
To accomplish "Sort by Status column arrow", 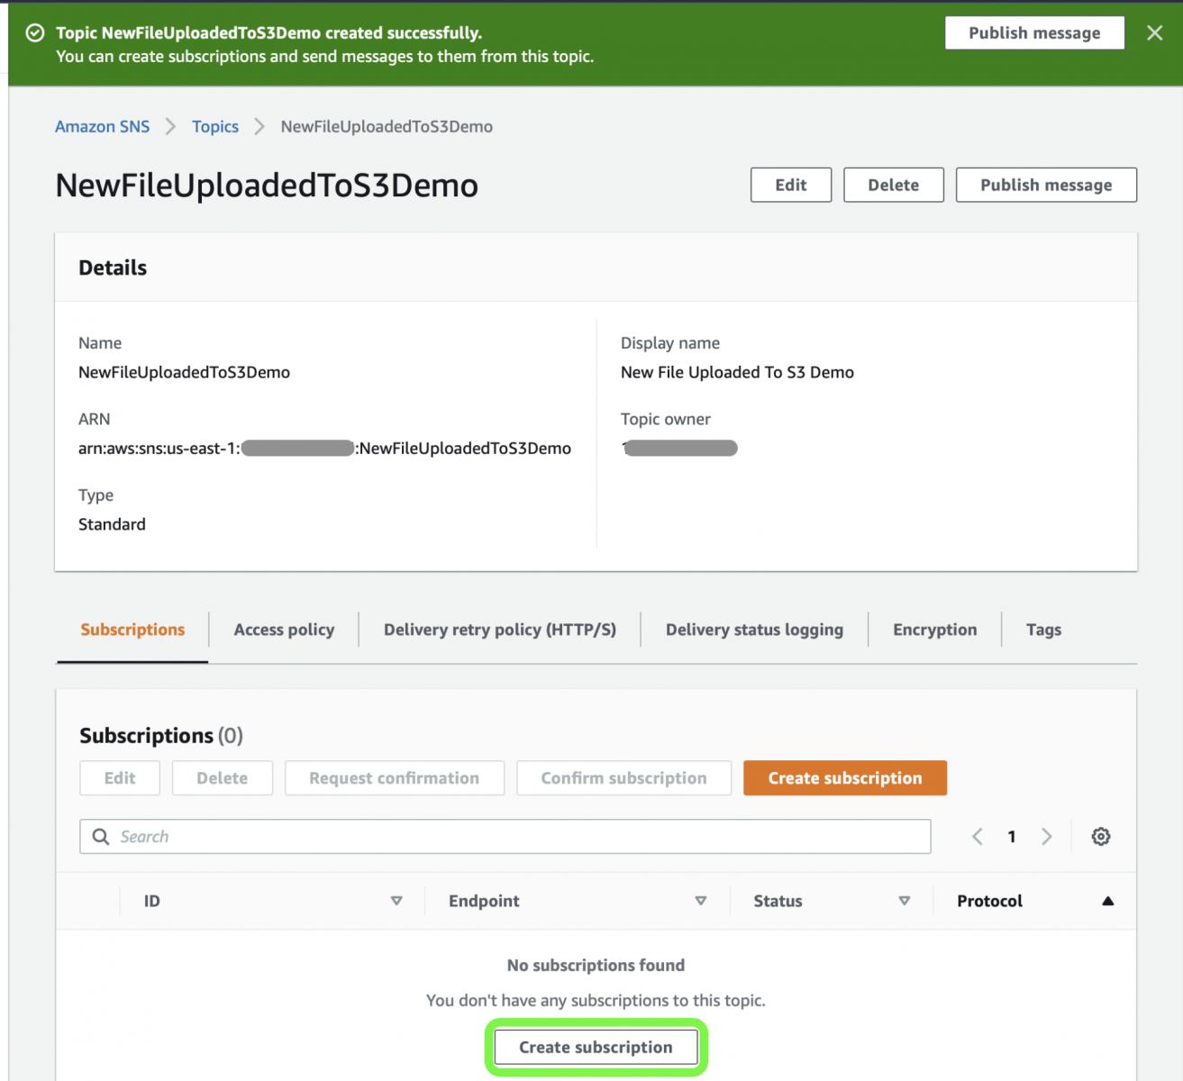I will (x=905, y=901).
